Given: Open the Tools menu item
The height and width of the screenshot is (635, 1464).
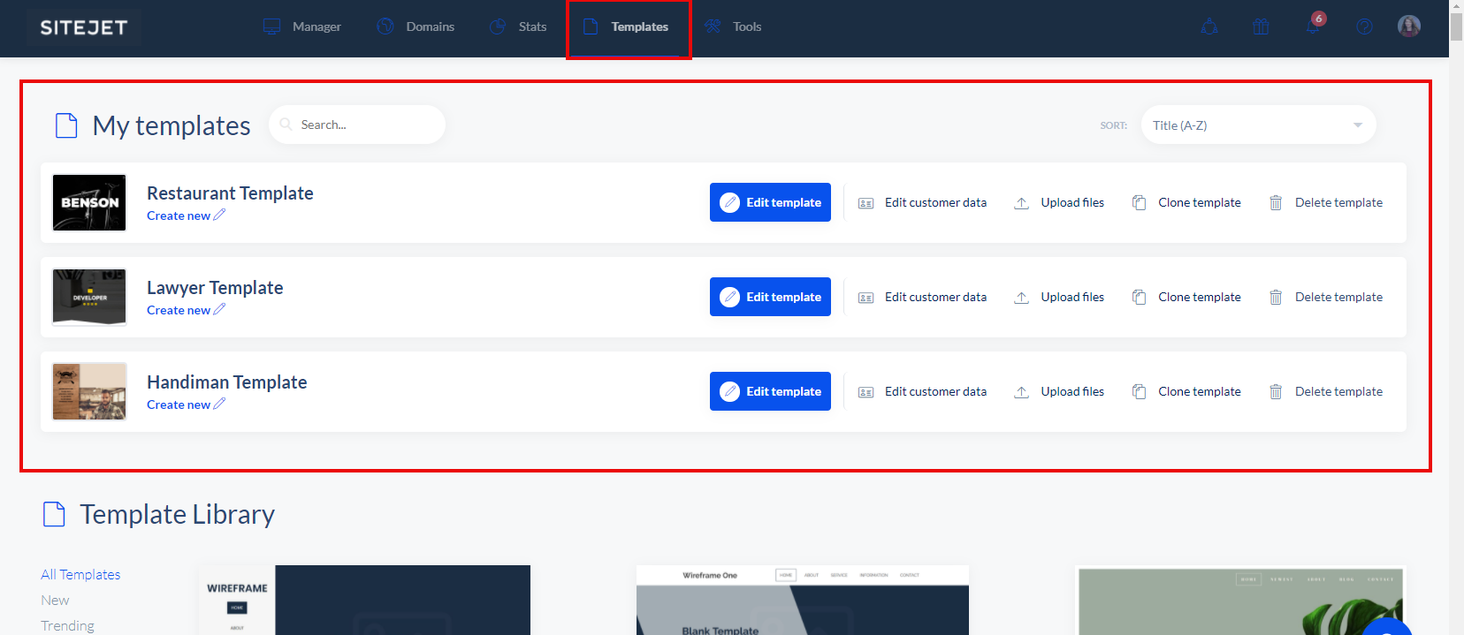Looking at the screenshot, I should coord(733,26).
